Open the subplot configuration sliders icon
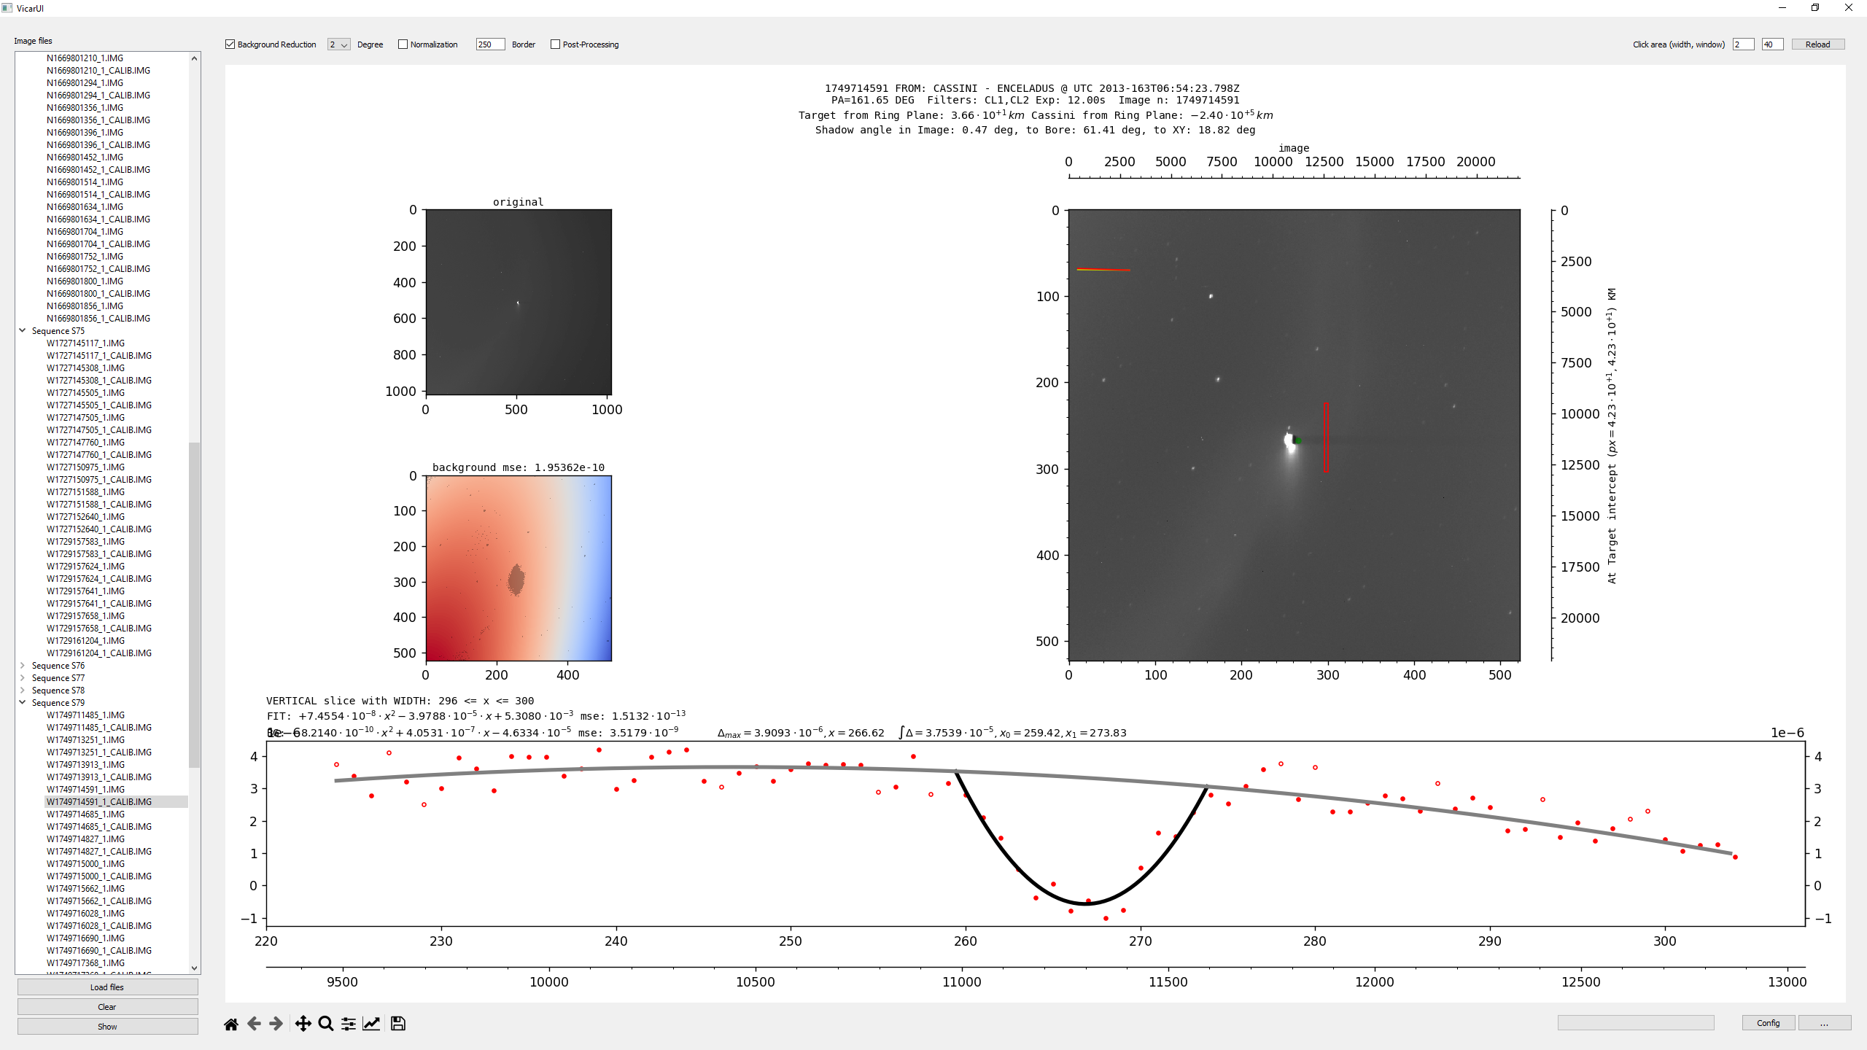Viewport: 1867px width, 1050px height. coord(349,1024)
